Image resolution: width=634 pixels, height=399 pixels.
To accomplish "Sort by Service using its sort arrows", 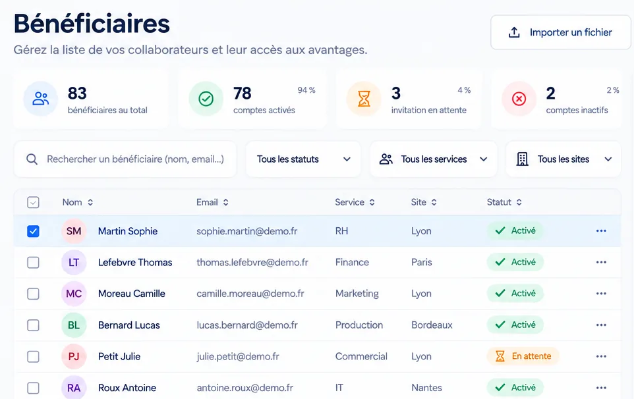I will click(372, 202).
